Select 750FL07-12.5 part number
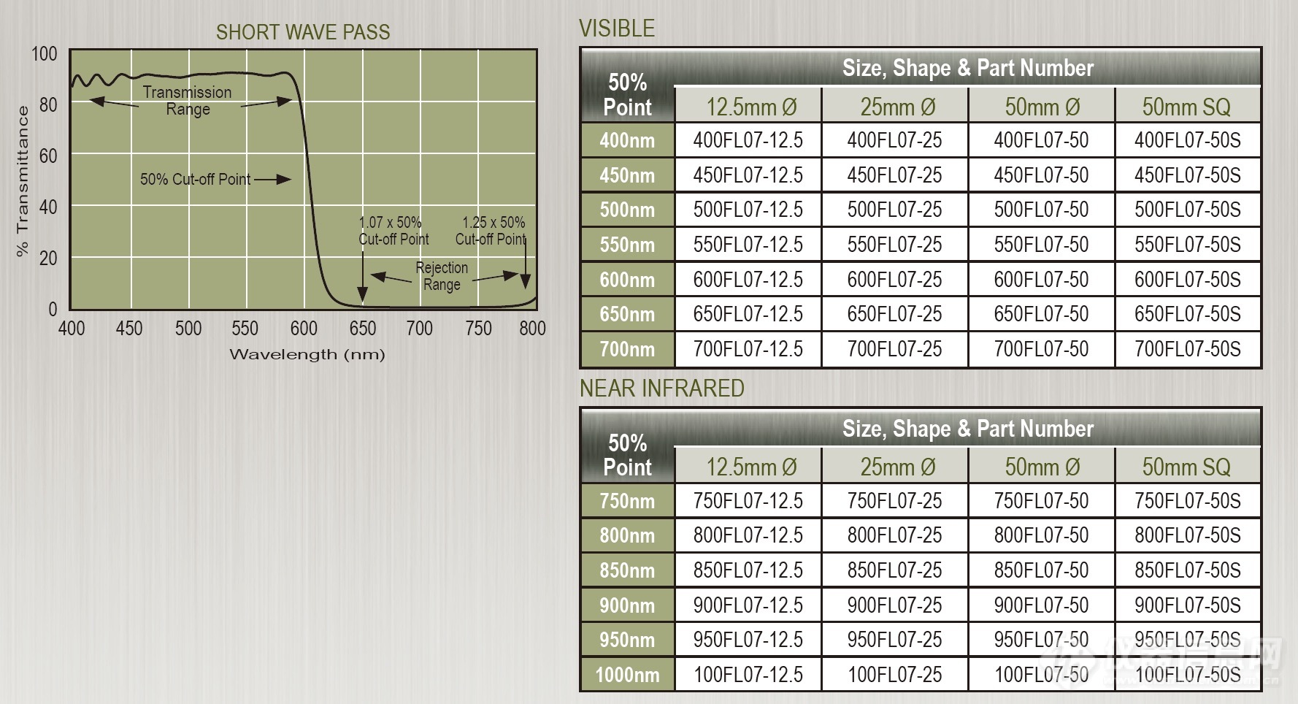Viewport: 1298px width, 704px height. point(748,501)
